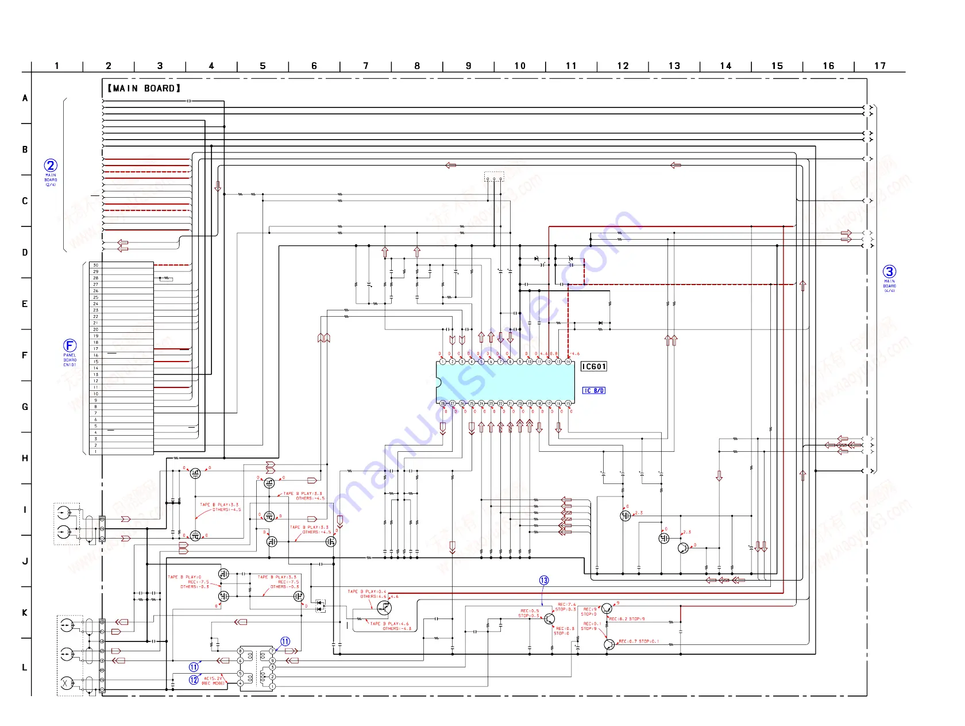Click grid row header K
Screen dimensions: 965x726
click(25, 613)
